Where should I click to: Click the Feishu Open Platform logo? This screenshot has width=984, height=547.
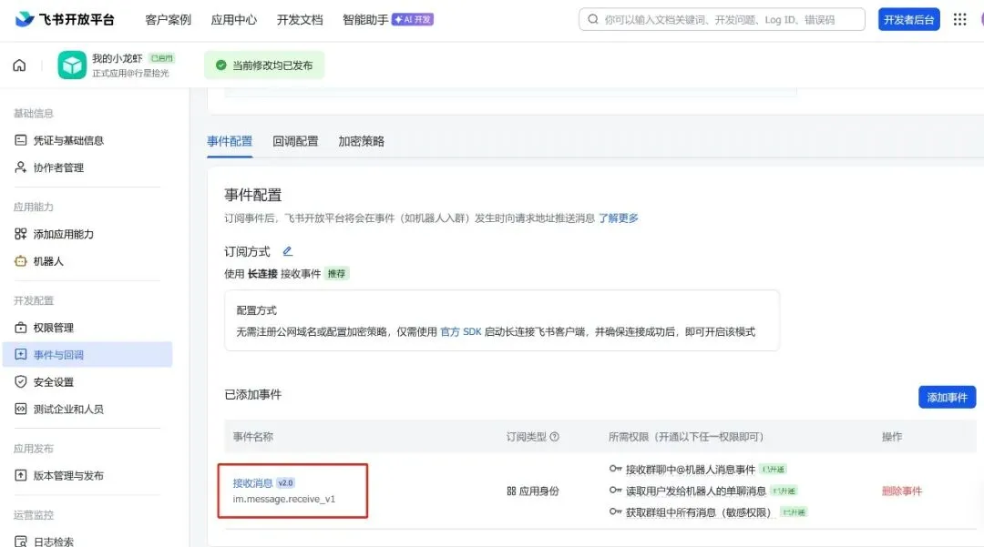point(64,19)
